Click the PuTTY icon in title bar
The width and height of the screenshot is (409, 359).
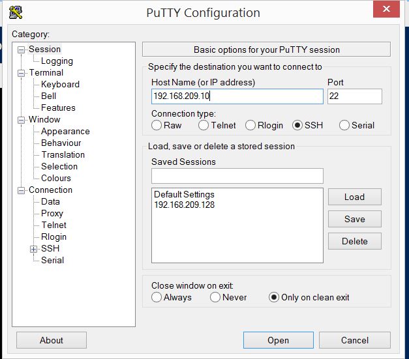point(16,12)
